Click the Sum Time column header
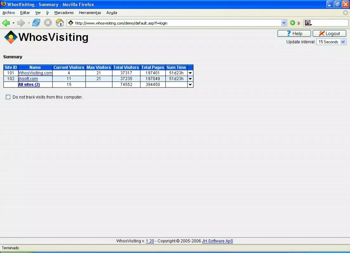350x253 pixels. [x=176, y=67]
